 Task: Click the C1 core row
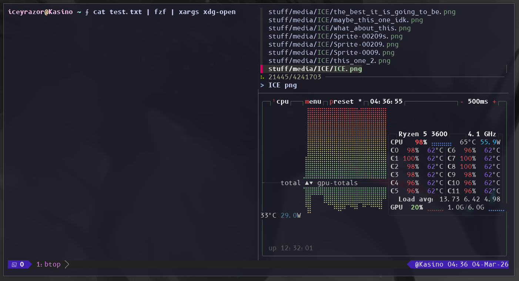click(417, 158)
